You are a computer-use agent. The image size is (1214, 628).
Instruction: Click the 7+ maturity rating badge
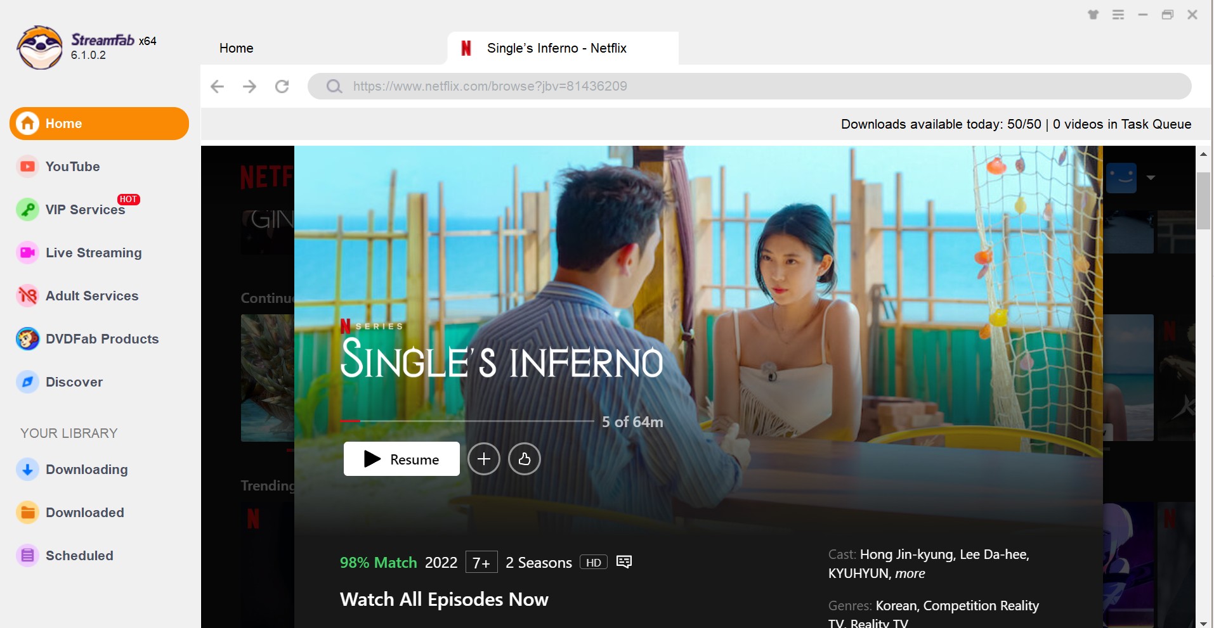point(481,563)
